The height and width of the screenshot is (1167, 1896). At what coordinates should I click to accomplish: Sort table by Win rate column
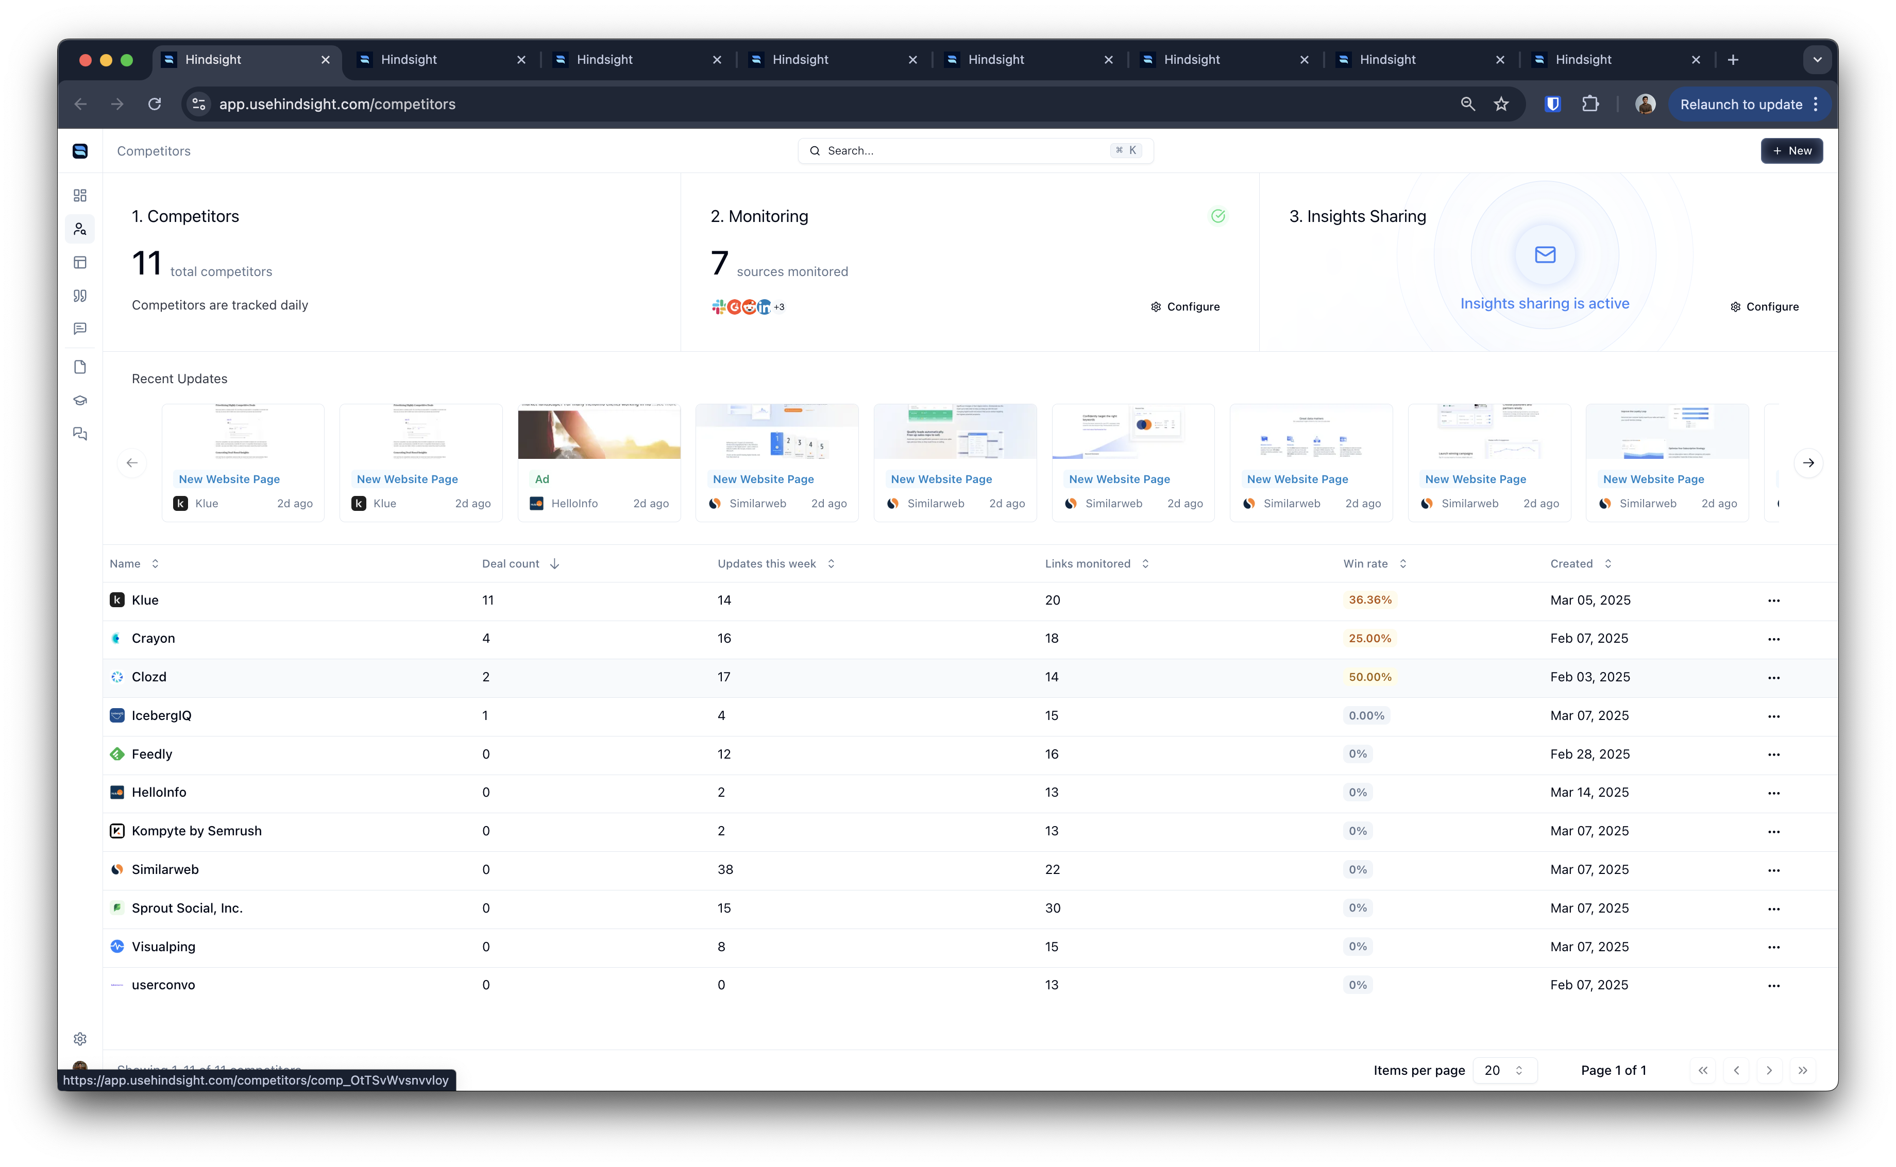click(x=1375, y=564)
